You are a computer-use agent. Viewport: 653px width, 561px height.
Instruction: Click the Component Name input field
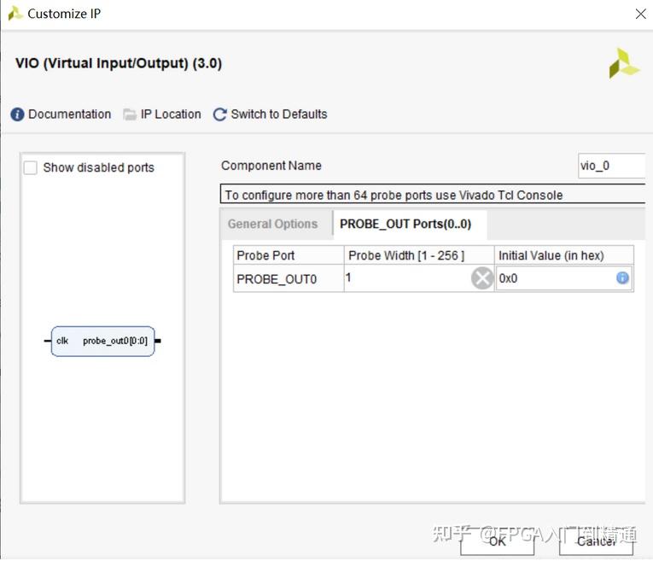coord(610,166)
